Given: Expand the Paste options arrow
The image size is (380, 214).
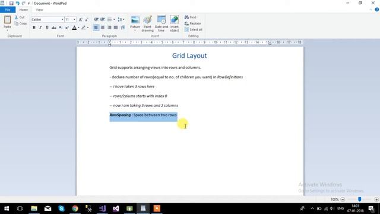Looking at the screenshot, I should pos(7,30).
